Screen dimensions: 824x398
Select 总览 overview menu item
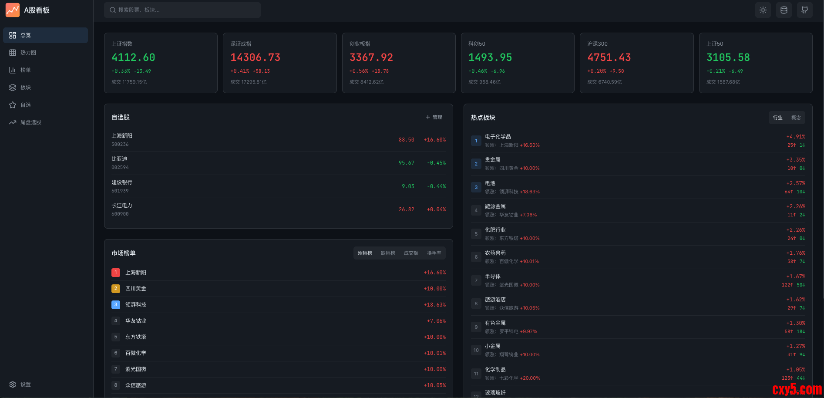click(45, 35)
